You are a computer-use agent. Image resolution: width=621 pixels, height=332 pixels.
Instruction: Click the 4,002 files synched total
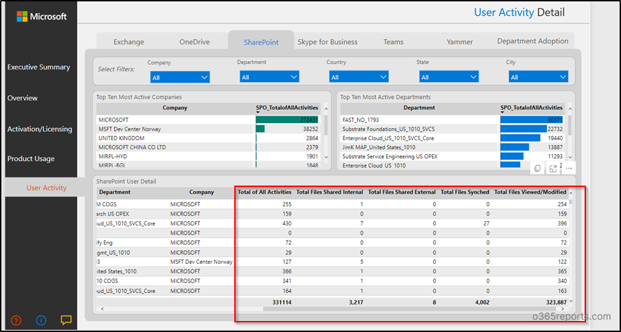tap(482, 302)
